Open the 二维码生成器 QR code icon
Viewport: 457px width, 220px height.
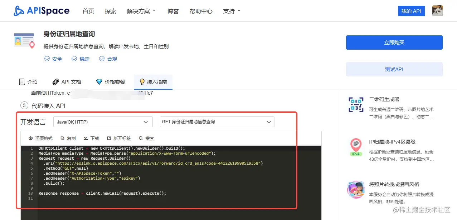pyautogui.click(x=356, y=105)
